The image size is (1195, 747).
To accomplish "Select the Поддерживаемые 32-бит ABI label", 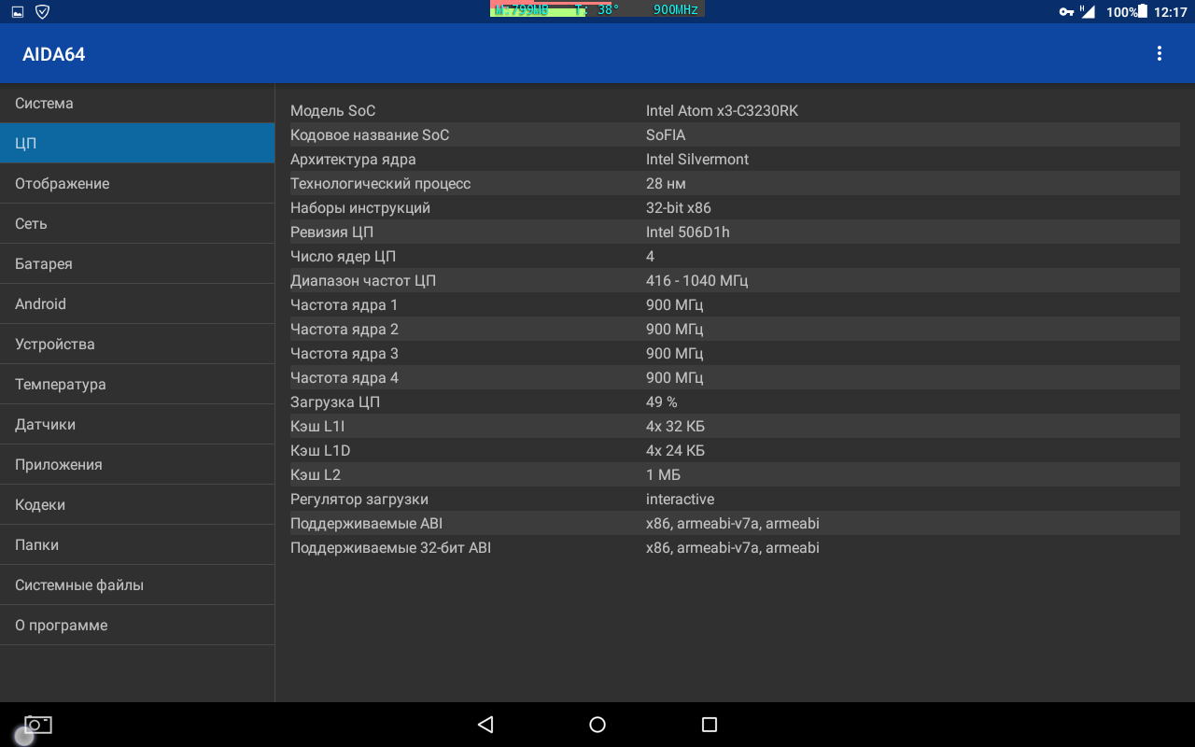I will (390, 548).
